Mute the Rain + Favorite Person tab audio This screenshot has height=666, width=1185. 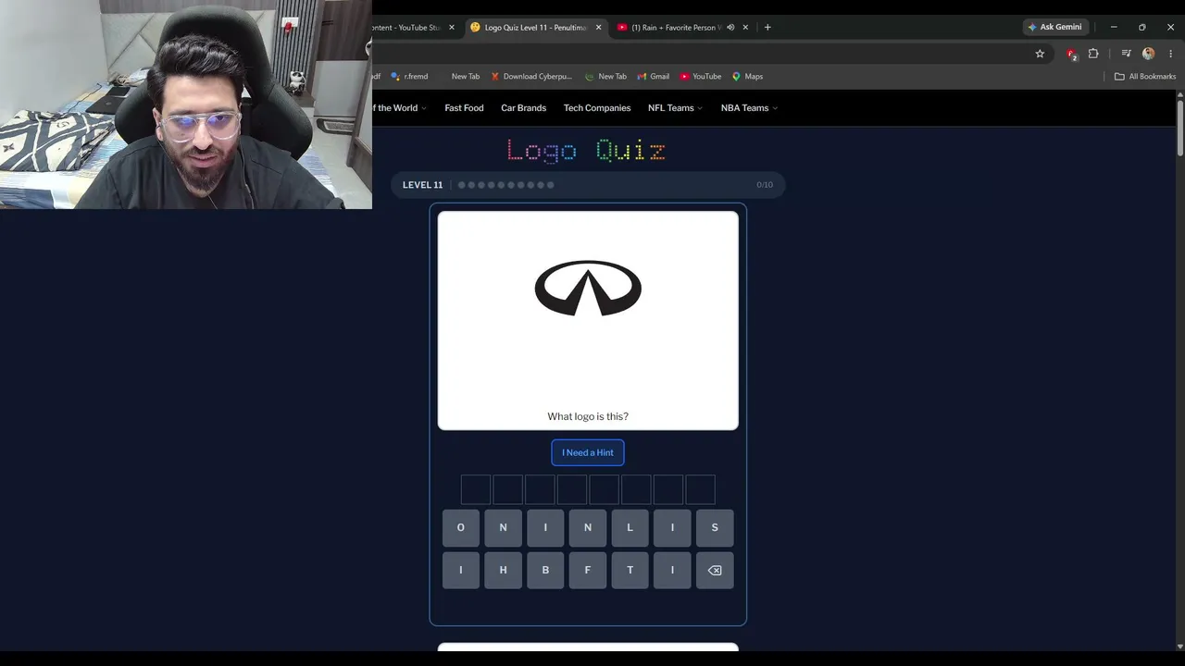(x=730, y=28)
